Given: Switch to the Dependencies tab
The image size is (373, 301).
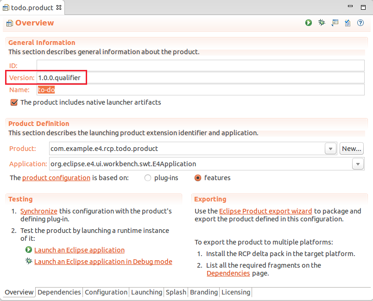Looking at the screenshot, I should (x=59, y=292).
